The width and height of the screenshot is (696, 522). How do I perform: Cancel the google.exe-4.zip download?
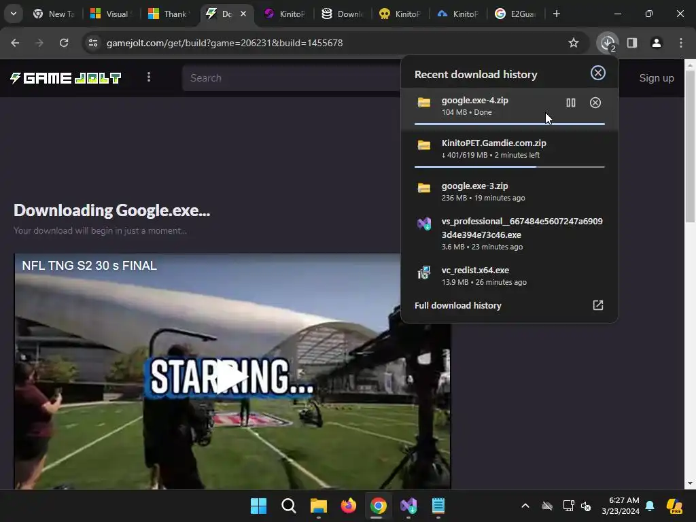595,103
